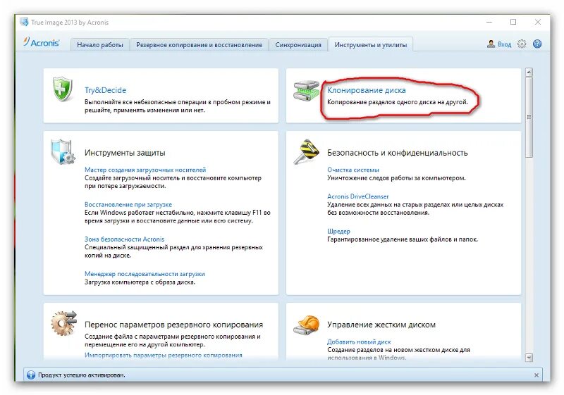This screenshot has height=395, width=564.
Task: Open the Клонирование диска link
Action: [366, 90]
